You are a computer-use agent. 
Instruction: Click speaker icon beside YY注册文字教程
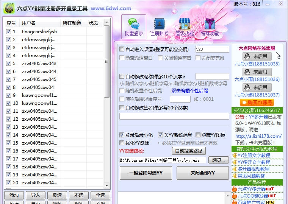click(234, 156)
